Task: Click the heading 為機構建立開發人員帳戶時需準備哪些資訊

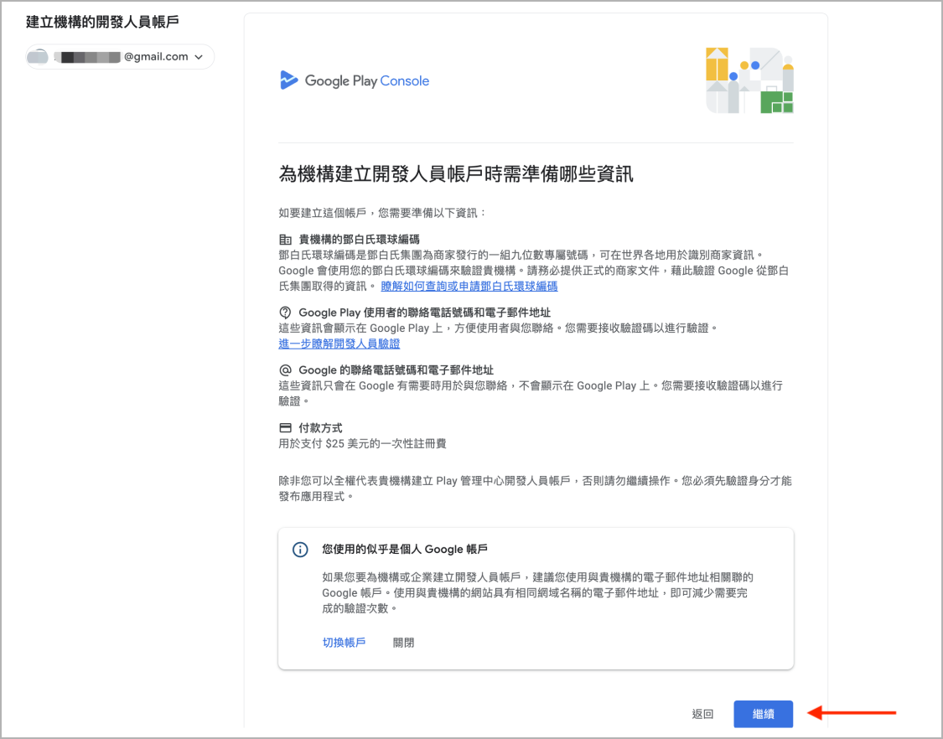Action: 456,174
